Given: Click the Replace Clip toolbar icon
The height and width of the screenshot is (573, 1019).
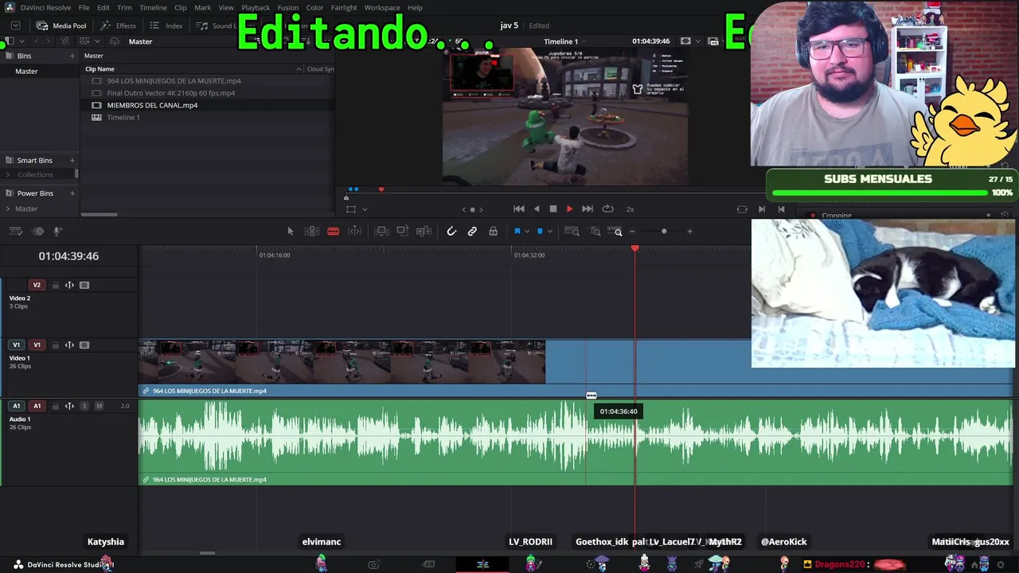Looking at the screenshot, I should pyautogui.click(x=424, y=232).
